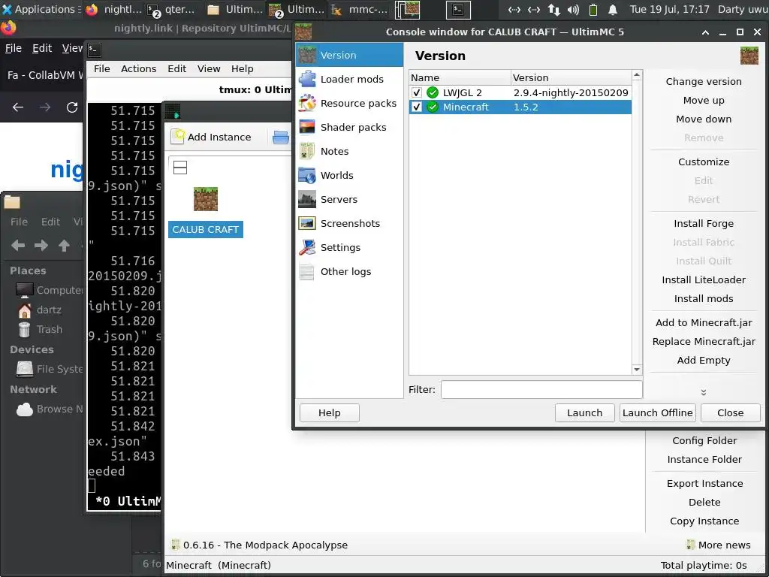This screenshot has width=769, height=577.
Task: Click Add to Minecraft.jar
Action: (704, 322)
